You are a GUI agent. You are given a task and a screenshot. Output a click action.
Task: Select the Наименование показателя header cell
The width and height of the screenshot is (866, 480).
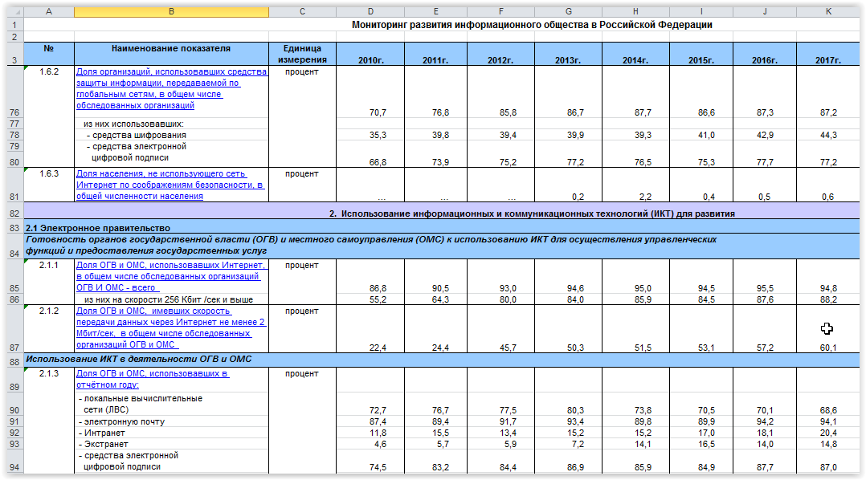[170, 48]
